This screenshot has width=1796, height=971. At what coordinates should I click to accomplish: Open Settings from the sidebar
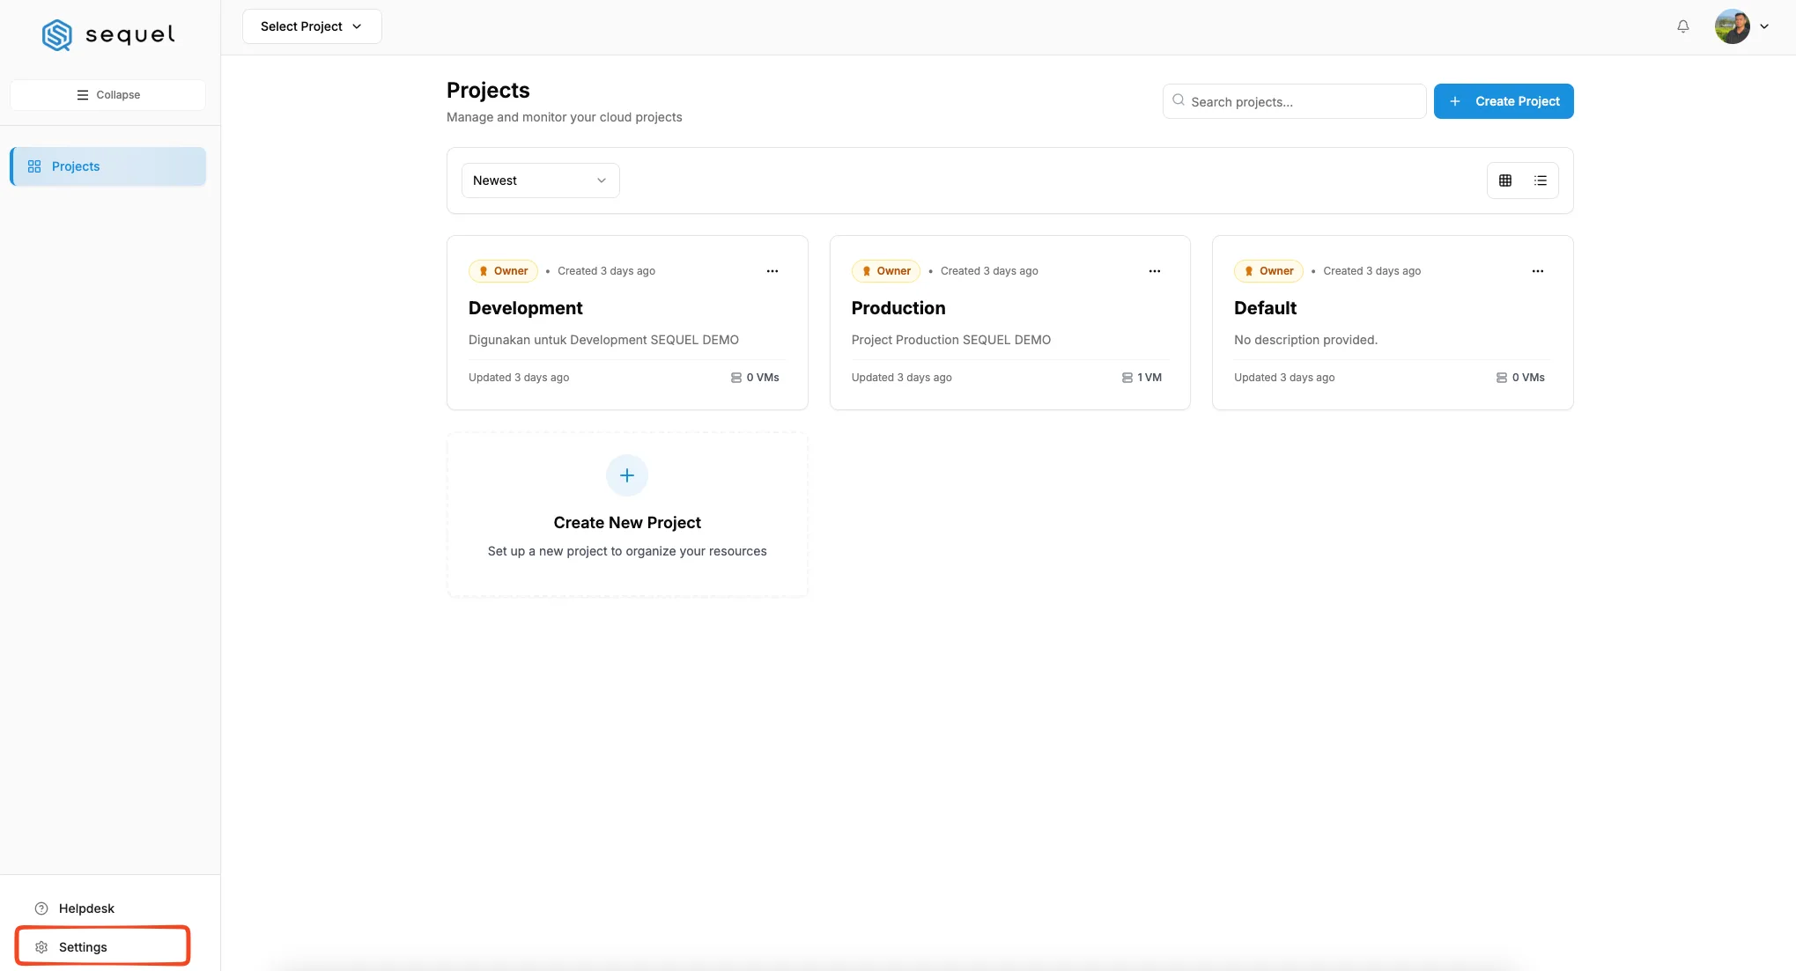tap(103, 947)
